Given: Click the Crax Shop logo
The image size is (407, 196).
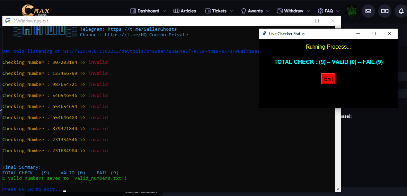Looking at the screenshot, I should pos(35,10).
